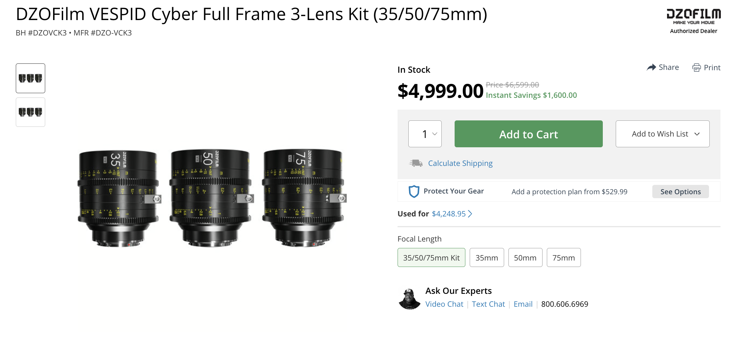Viewport: 737px width, 344px height.
Task: Select the 35/50/75mm Kit option
Action: point(431,258)
